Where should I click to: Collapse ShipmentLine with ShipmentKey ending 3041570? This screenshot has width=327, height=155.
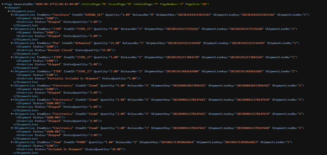[12, 57]
